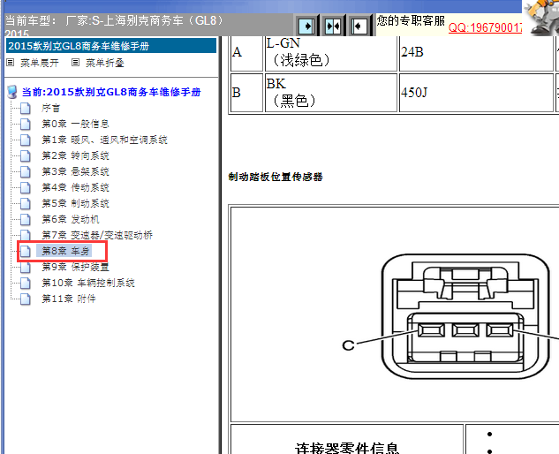Click the page icon beside 第6章
559x454 pixels.
[26, 219]
